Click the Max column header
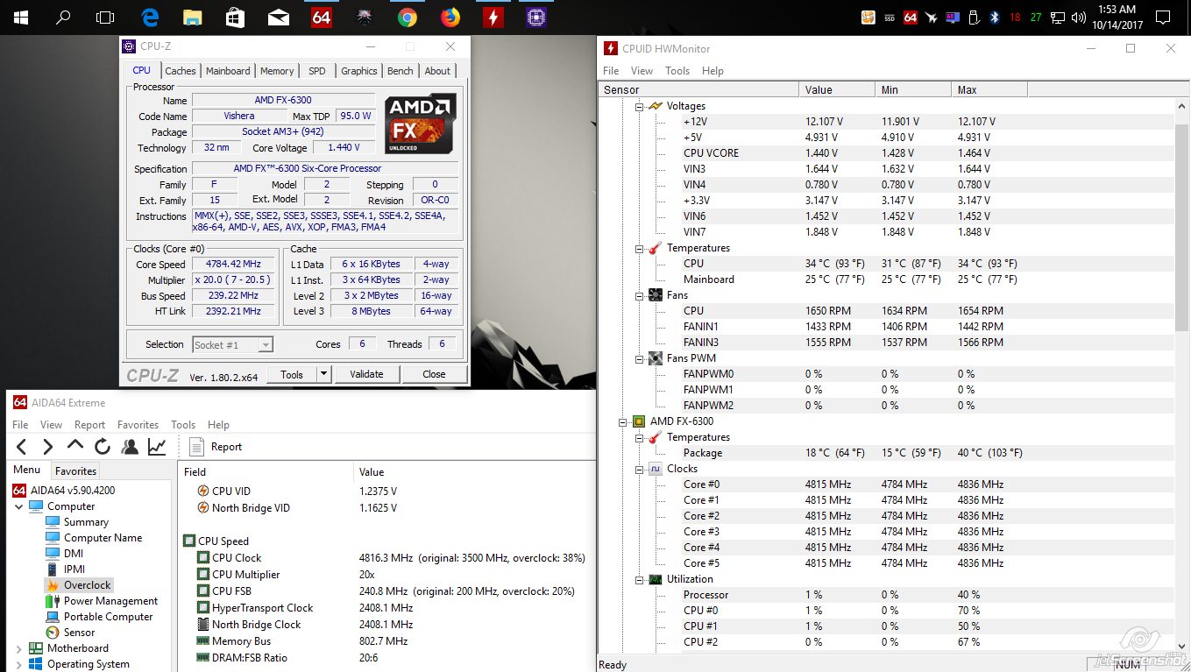 tap(989, 89)
